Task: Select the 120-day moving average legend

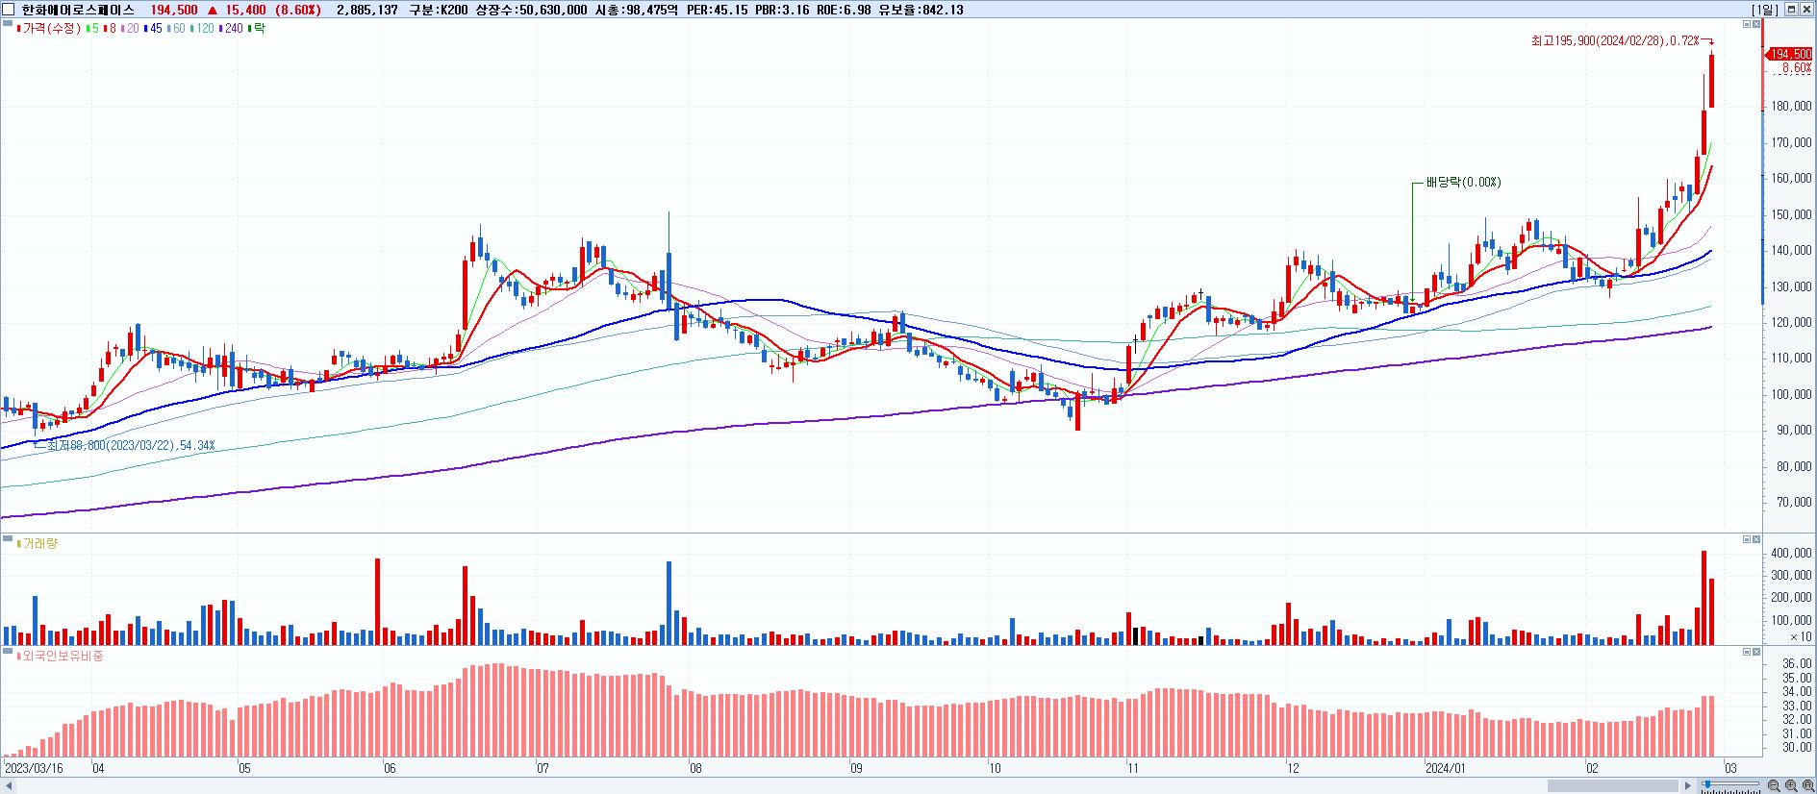Action: pos(202,29)
